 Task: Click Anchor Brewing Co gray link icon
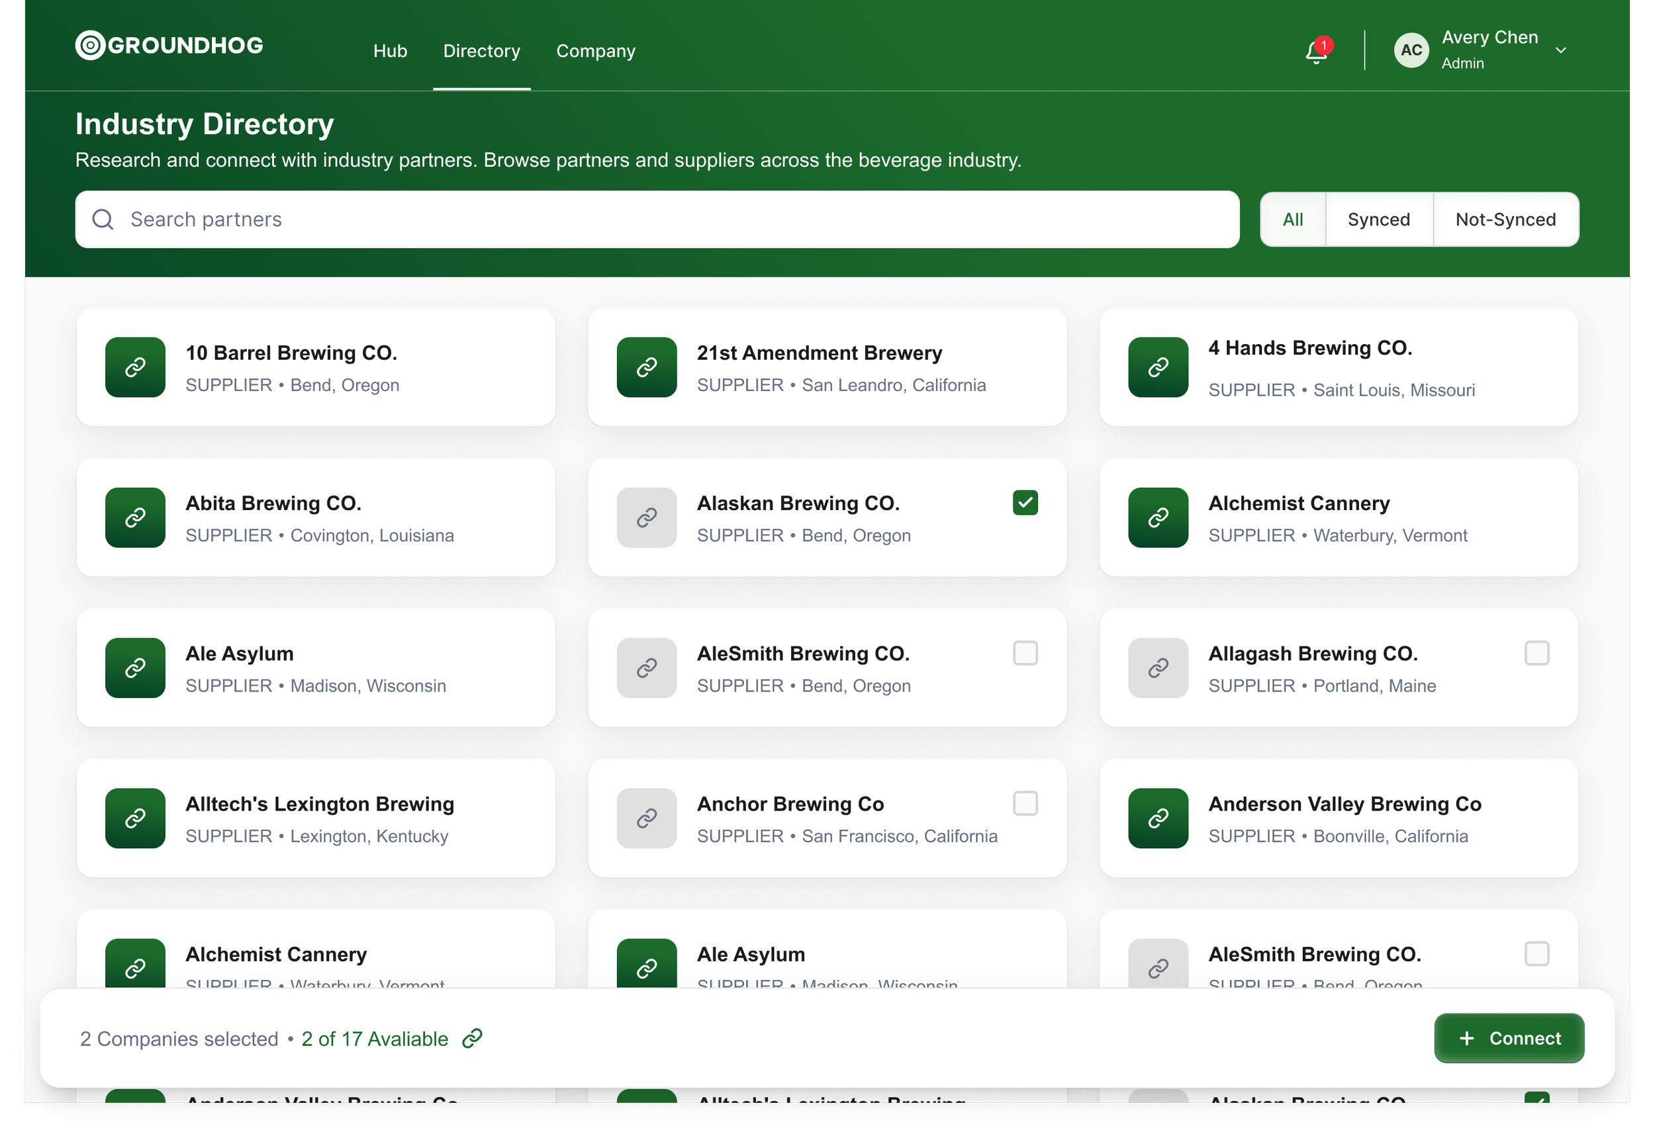click(646, 818)
